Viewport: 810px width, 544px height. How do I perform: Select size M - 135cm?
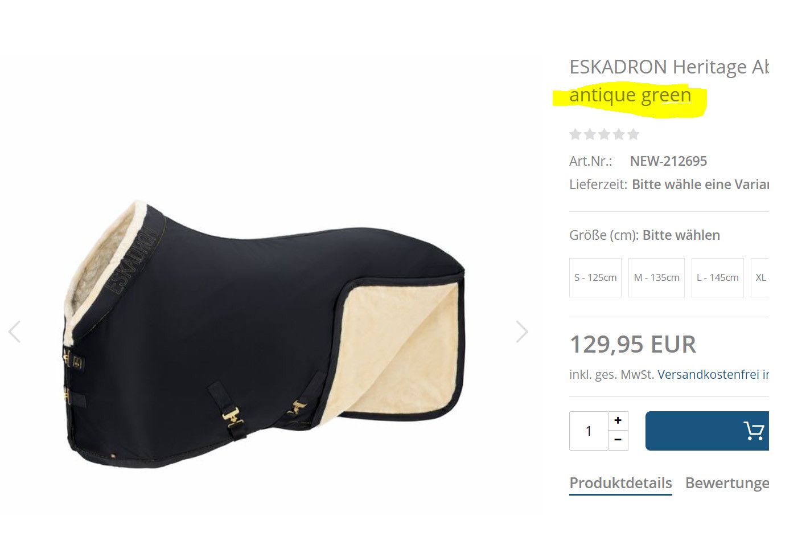657,277
